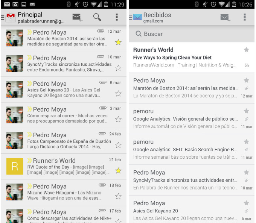Tap compose new mail icon in Gmail
Image resolution: width=256 pixels, height=223 pixels.
tap(78, 17)
